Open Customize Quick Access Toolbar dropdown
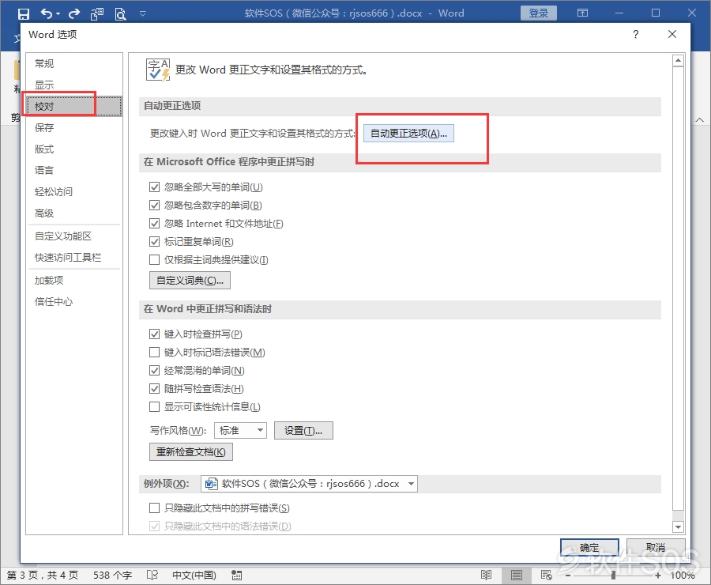The image size is (711, 585). pyautogui.click(x=142, y=13)
